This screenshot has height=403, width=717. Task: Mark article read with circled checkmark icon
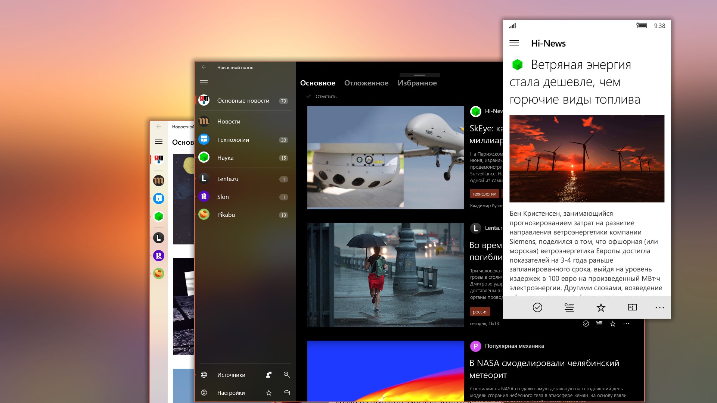pos(537,307)
